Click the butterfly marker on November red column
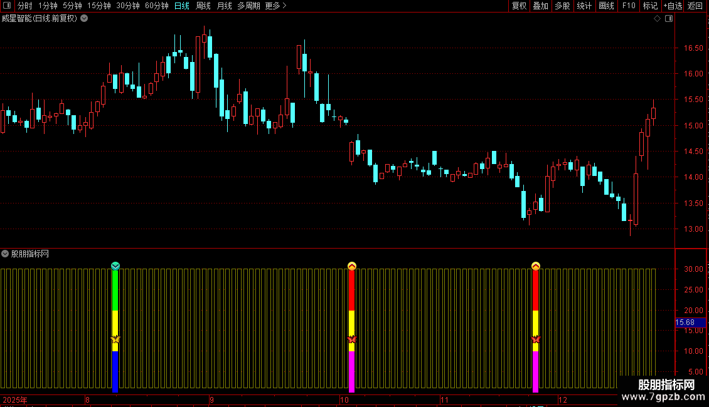 click(536, 339)
